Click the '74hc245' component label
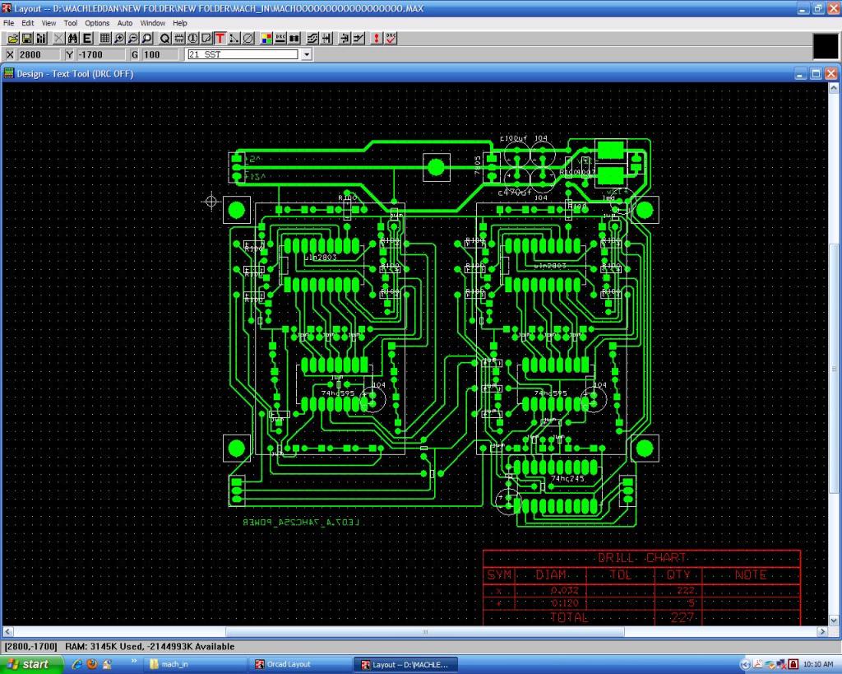This screenshot has width=842, height=674. pyautogui.click(x=567, y=478)
